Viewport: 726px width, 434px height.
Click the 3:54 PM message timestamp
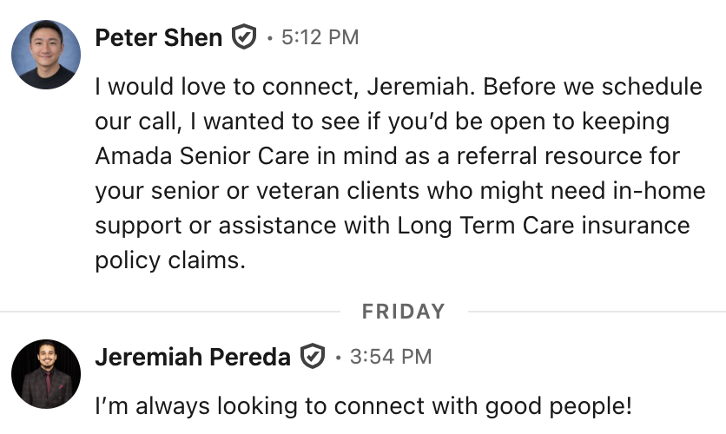[x=390, y=357]
